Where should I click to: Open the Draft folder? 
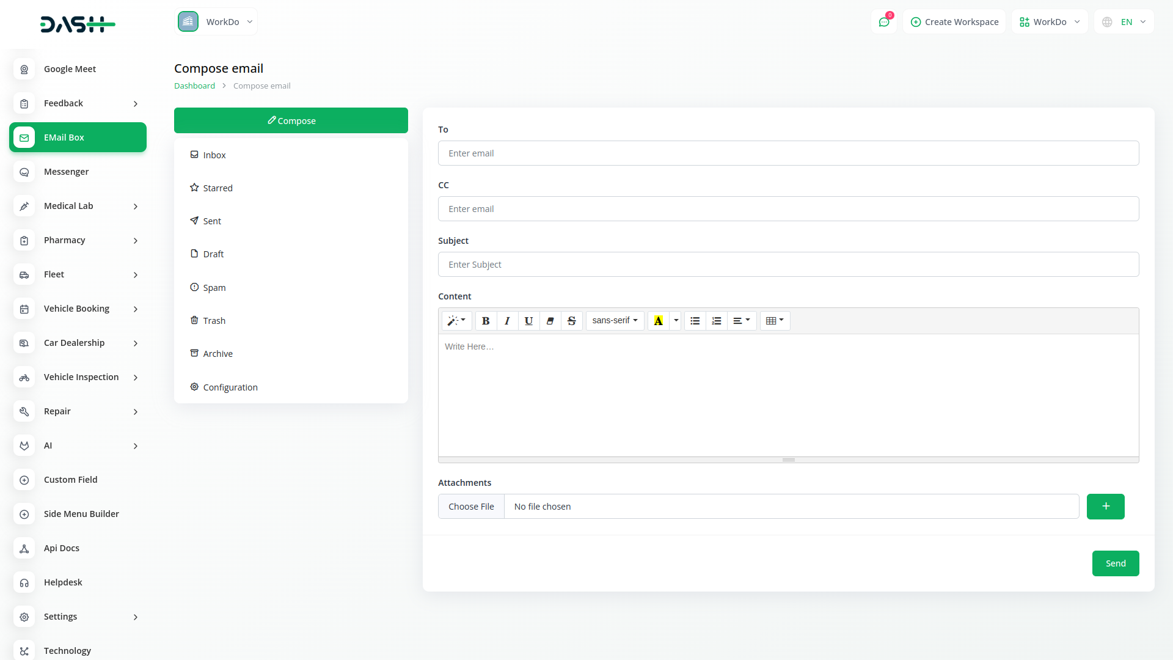[291, 254]
